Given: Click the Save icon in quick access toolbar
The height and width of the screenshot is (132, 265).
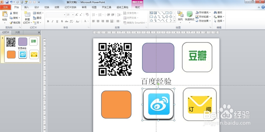Looking at the screenshot, I should point(7,2).
